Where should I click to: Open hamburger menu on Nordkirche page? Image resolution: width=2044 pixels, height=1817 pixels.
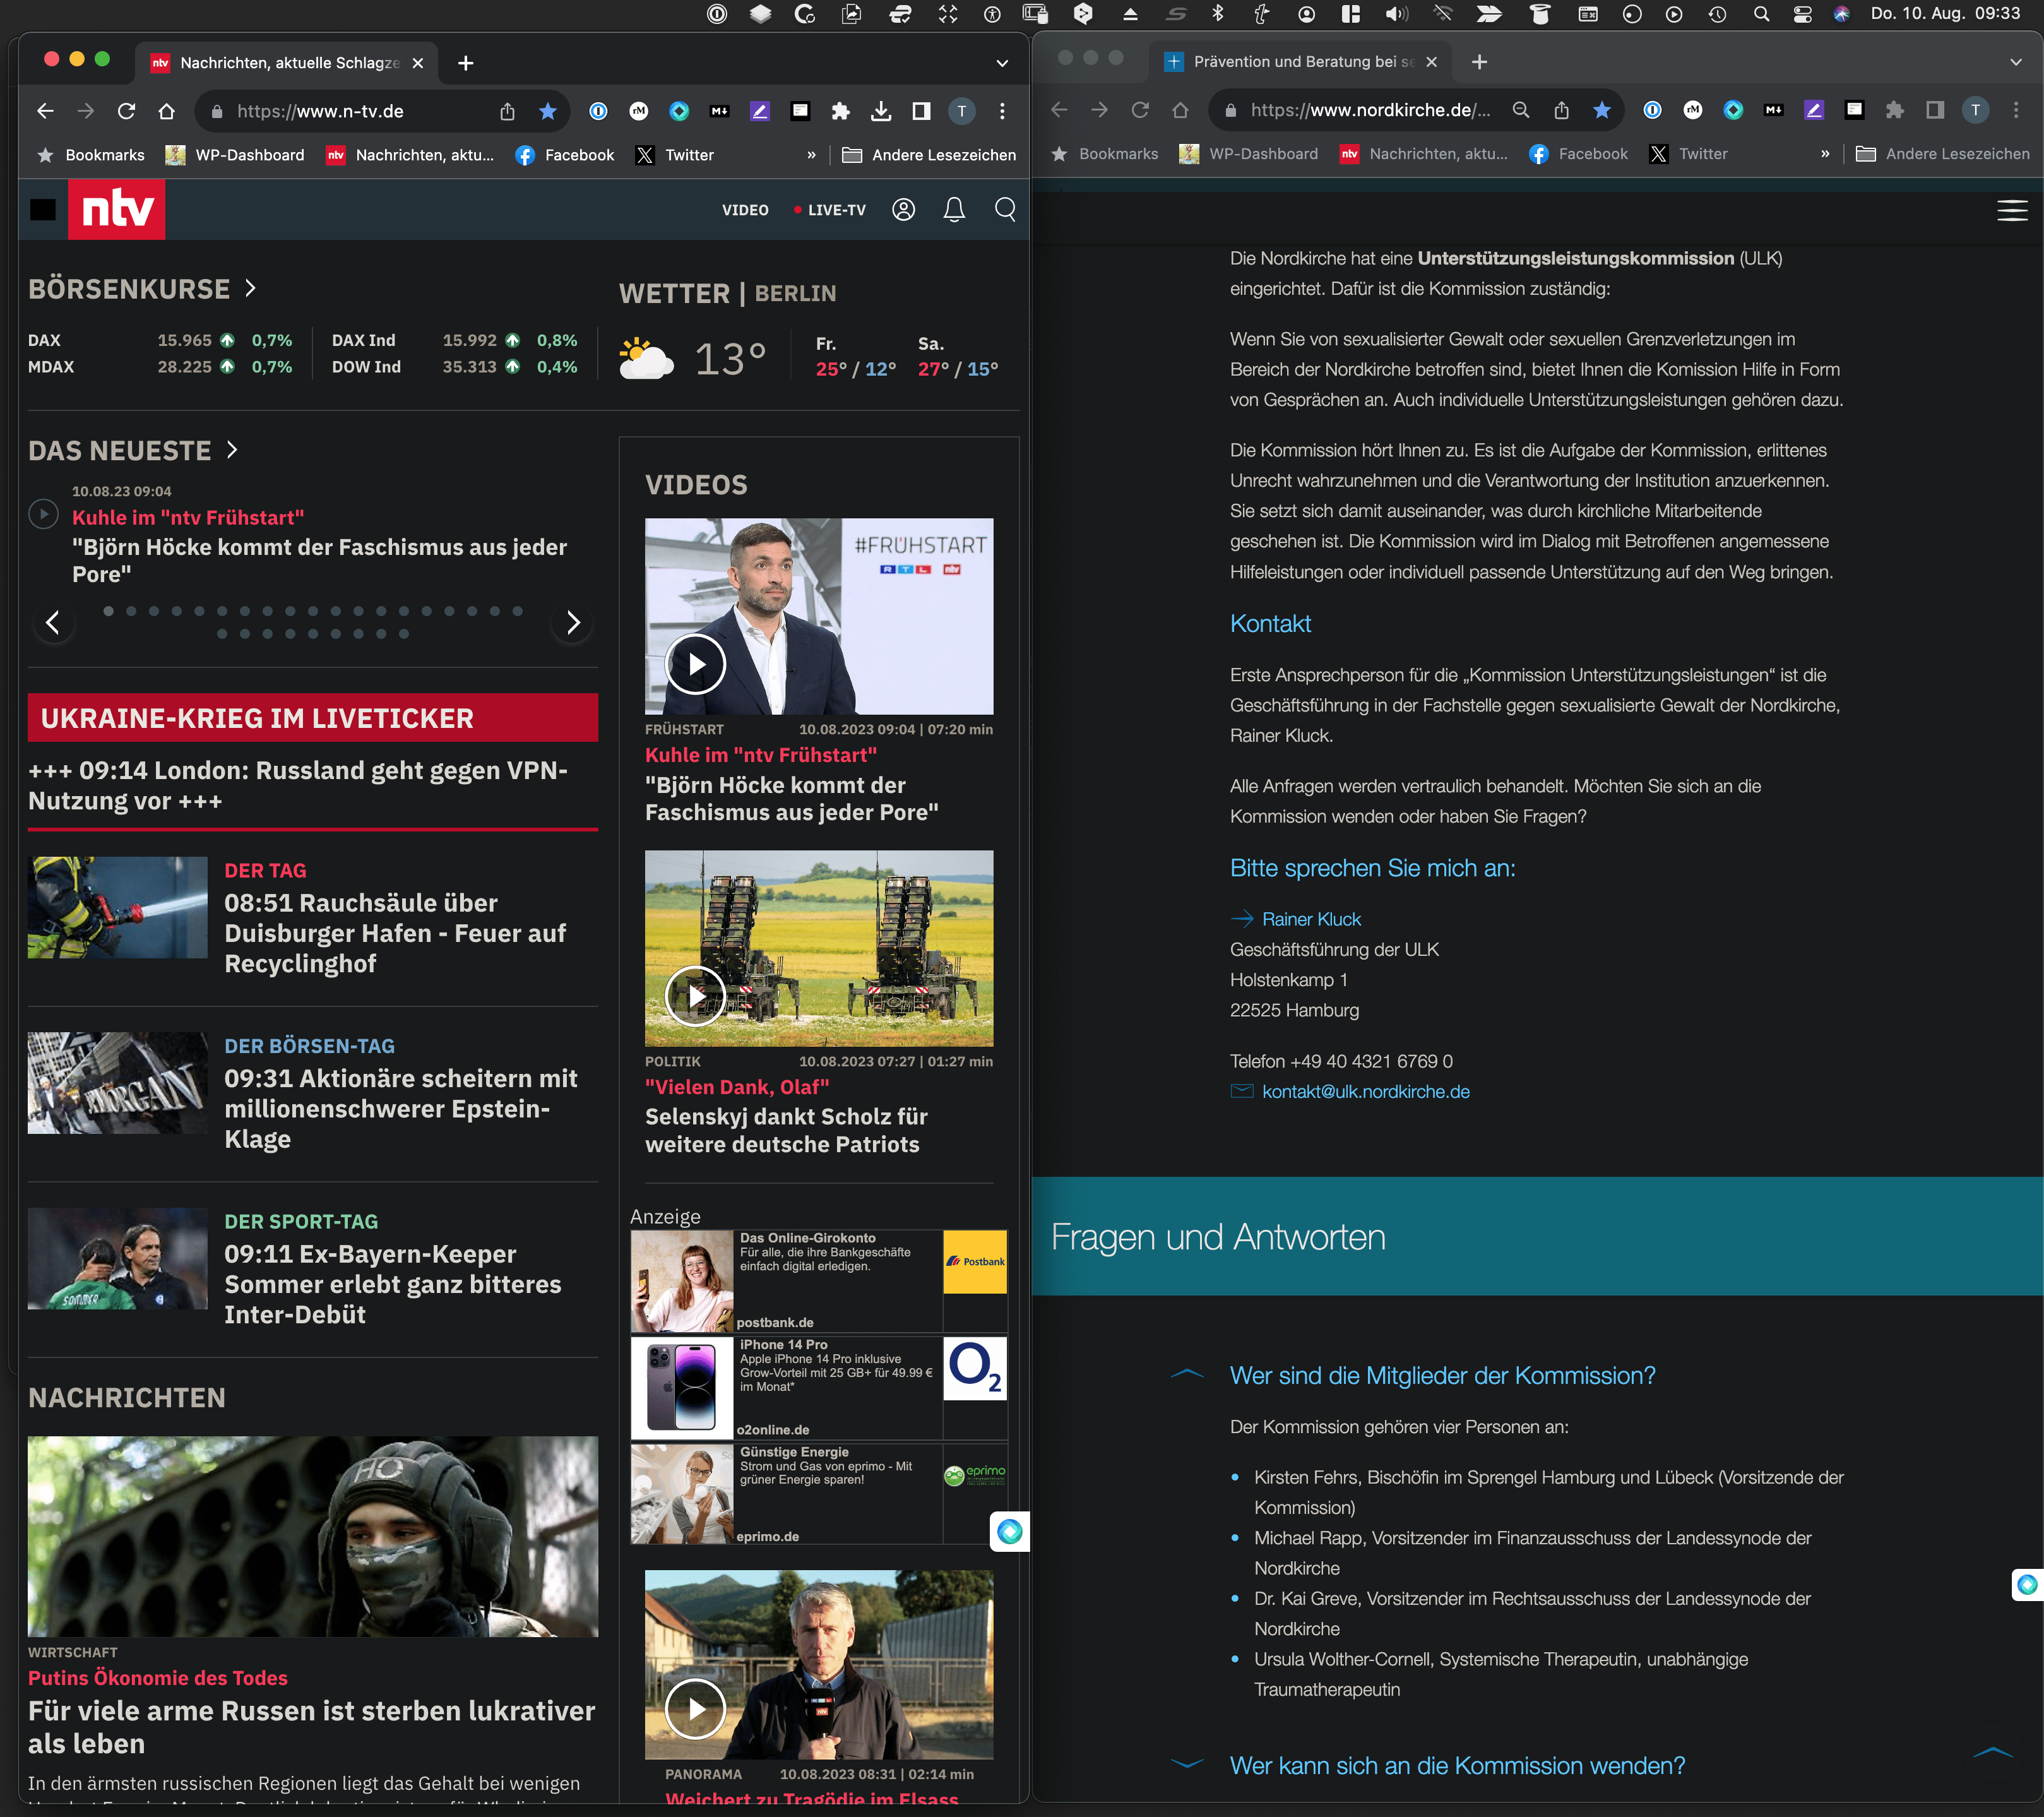tap(2012, 210)
